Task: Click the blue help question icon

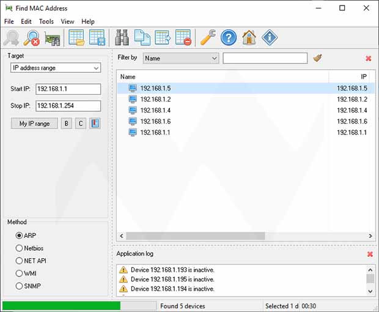Action: [229, 37]
